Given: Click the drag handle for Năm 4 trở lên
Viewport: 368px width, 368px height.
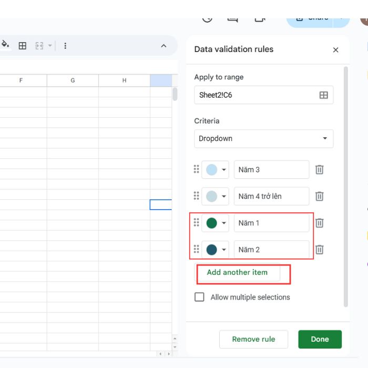Looking at the screenshot, I should click(197, 196).
